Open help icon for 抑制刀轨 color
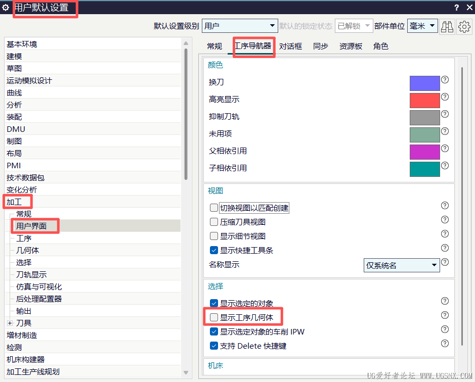The image size is (475, 382). 445,114
